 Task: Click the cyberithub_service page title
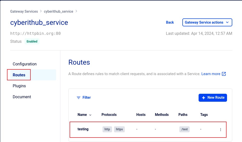click(x=39, y=23)
